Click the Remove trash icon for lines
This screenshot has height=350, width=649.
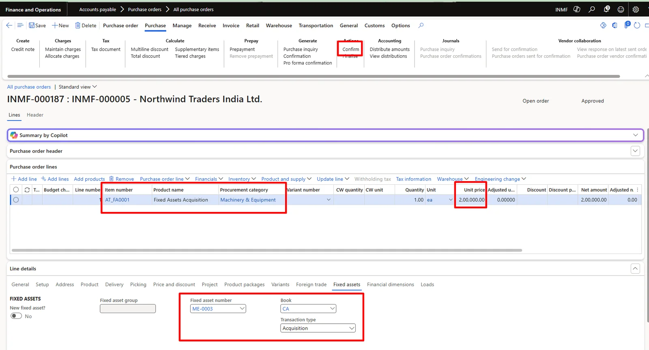(x=111, y=179)
